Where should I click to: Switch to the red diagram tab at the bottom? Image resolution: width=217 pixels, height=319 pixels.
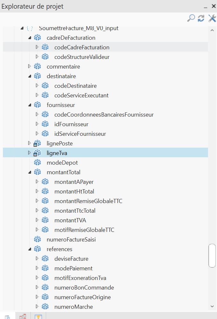click(23, 316)
